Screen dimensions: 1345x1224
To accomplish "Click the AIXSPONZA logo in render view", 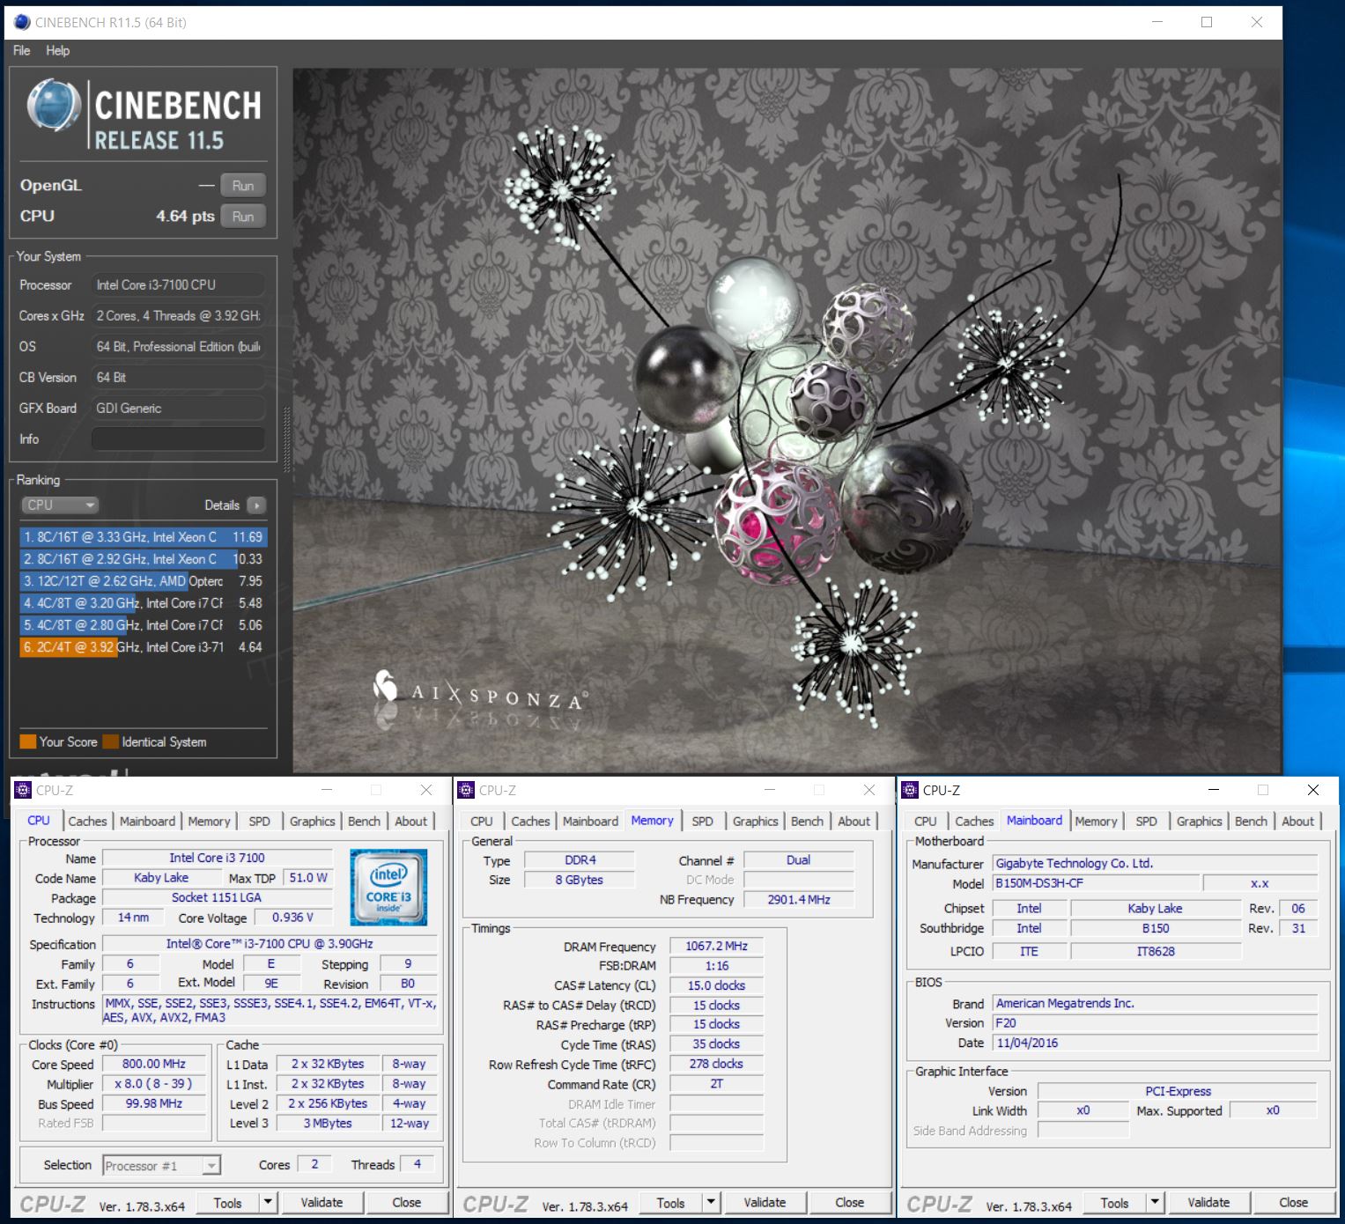I will (x=479, y=693).
